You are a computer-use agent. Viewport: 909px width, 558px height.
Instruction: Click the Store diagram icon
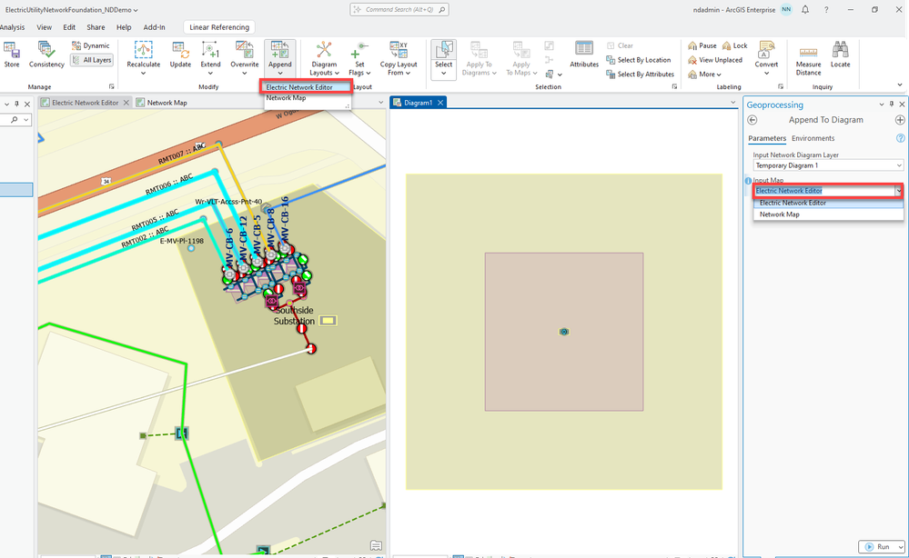[x=12, y=55]
